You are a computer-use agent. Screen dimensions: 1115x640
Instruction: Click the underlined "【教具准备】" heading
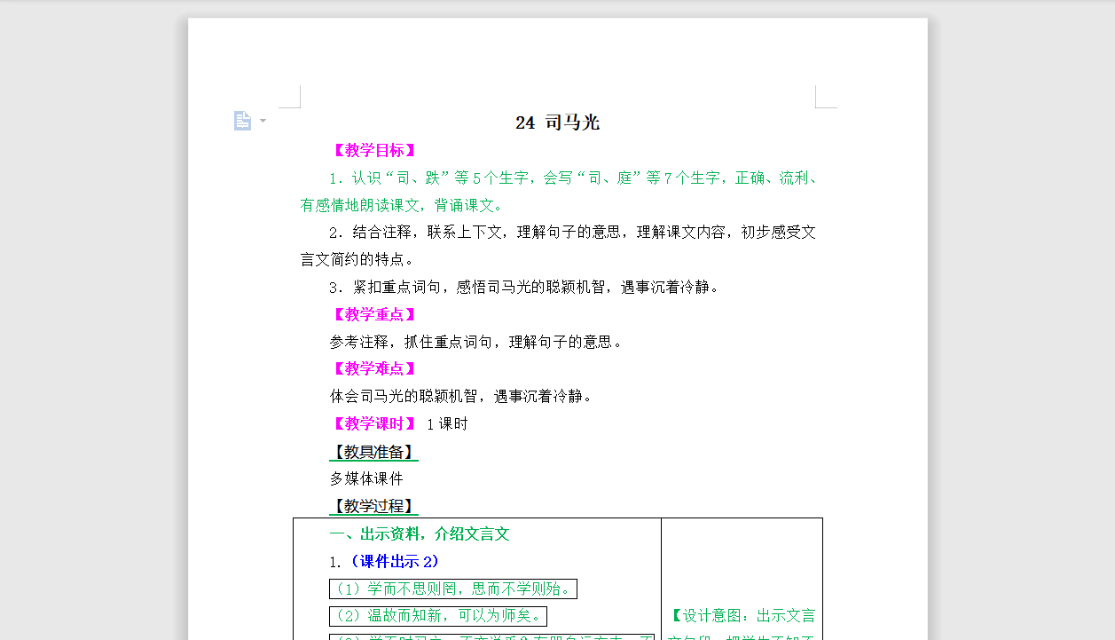point(373,452)
